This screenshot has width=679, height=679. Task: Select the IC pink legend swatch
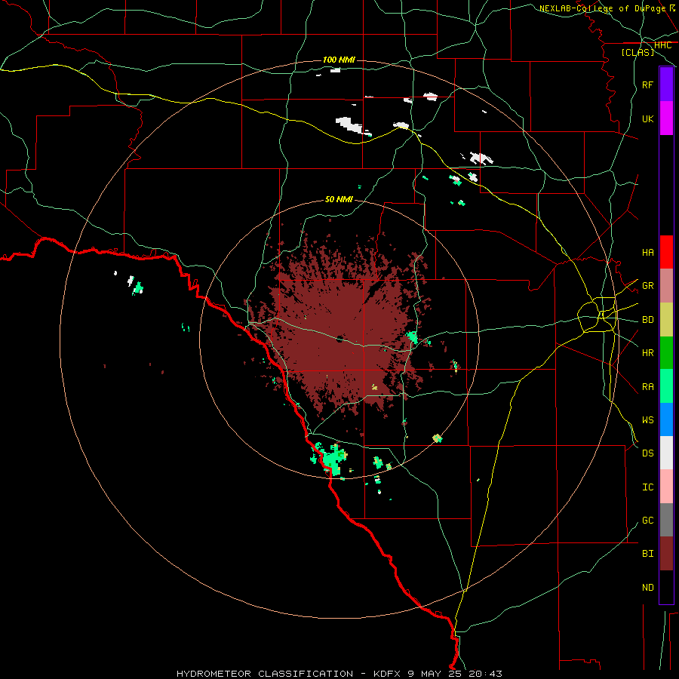pos(666,487)
